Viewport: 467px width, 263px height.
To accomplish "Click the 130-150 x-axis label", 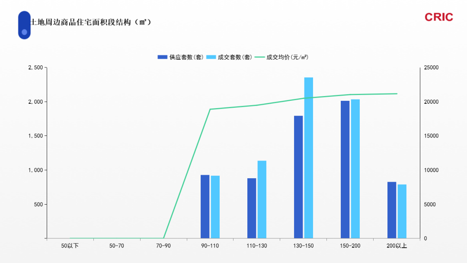I will [304, 246].
